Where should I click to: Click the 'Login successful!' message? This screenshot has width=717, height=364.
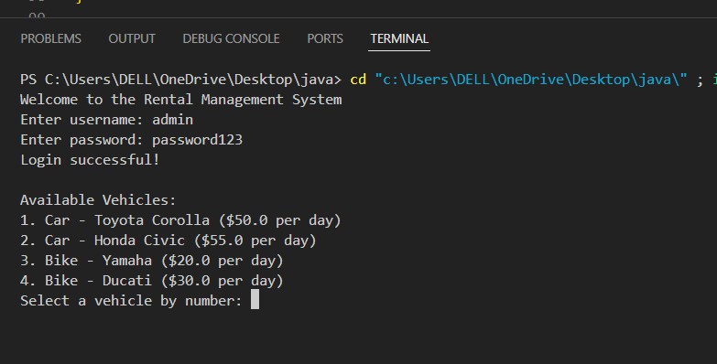coord(90,160)
